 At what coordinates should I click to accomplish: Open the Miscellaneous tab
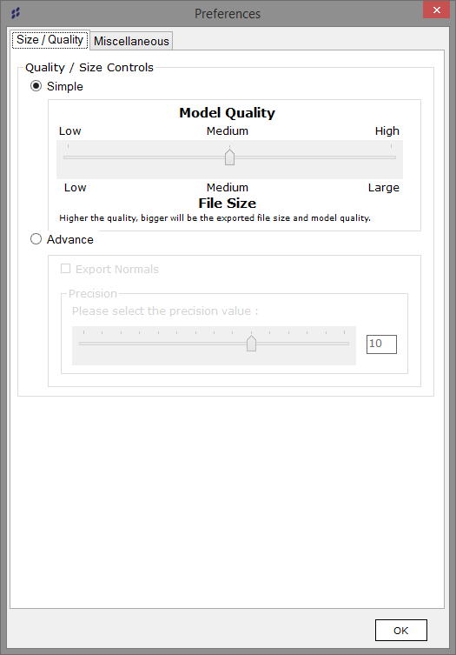[x=131, y=41]
